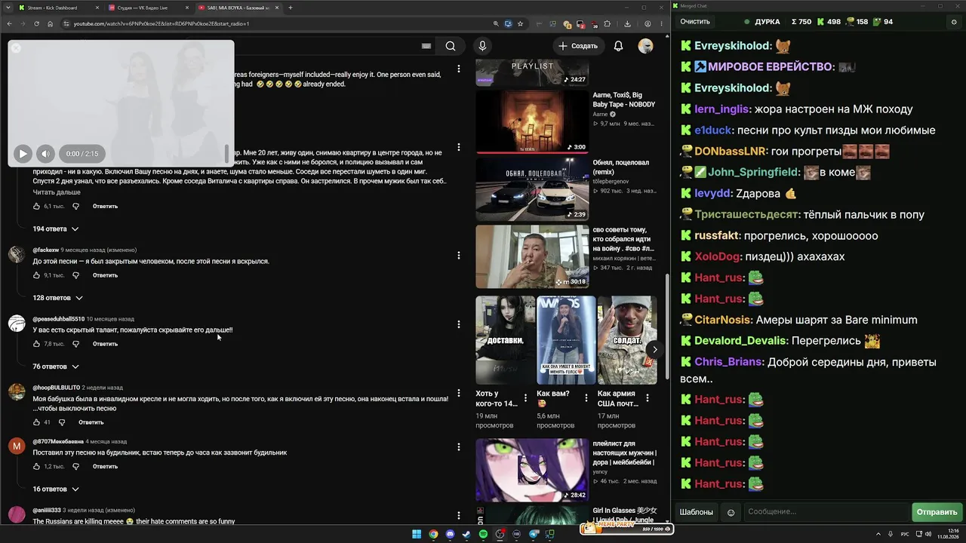Dislike the @8707Мекебаевна comment
966x543 pixels.
(x=75, y=467)
